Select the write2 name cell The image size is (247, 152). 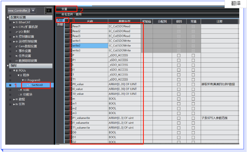pyautogui.click(x=90, y=46)
